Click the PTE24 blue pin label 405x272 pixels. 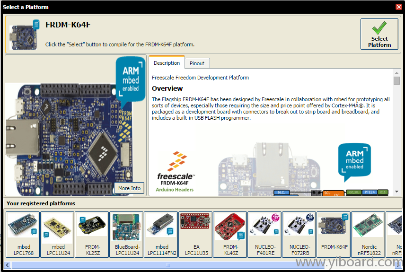point(370,192)
